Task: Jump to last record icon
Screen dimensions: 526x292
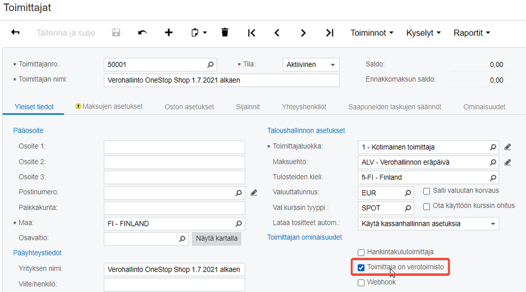Action: 330,33
